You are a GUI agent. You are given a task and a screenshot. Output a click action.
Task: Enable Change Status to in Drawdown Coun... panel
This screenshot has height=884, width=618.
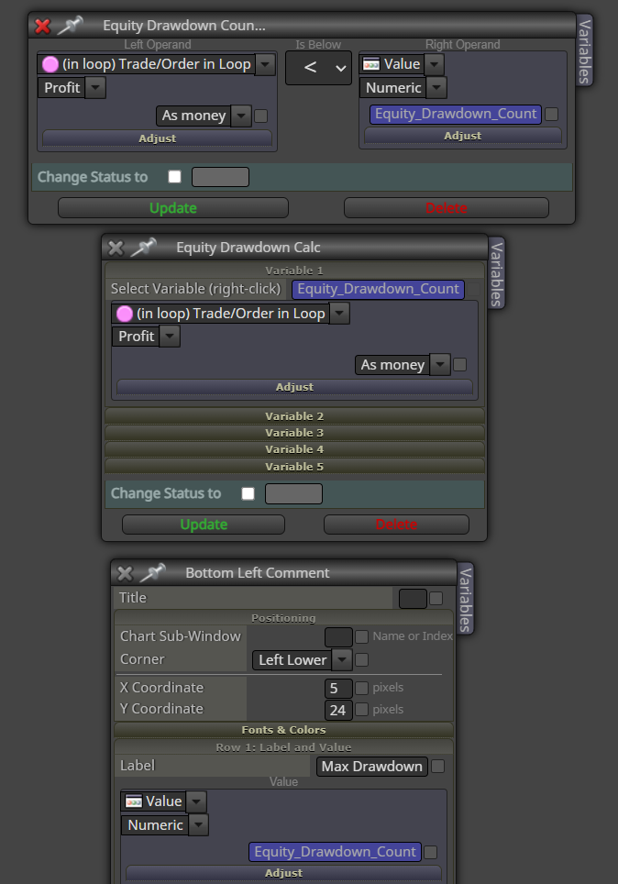click(x=175, y=177)
